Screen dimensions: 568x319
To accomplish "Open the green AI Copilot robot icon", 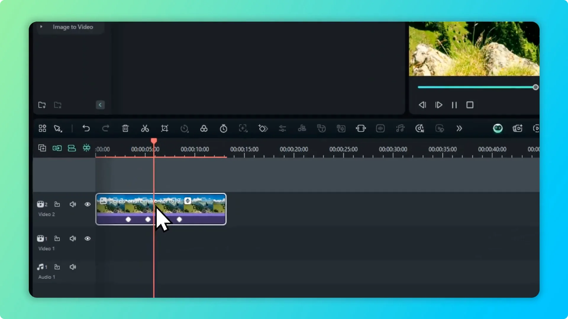I will click(498, 128).
